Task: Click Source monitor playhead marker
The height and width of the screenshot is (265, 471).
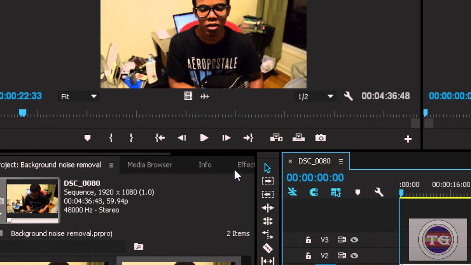Action: tap(22, 113)
